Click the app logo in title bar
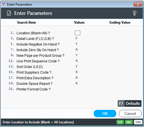Viewport: 144px width, 127px height. pyautogui.click(x=4, y=4)
